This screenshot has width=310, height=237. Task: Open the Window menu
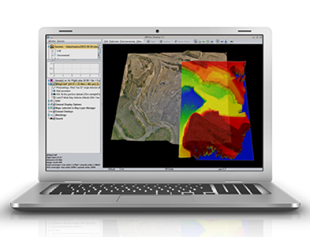point(52,41)
